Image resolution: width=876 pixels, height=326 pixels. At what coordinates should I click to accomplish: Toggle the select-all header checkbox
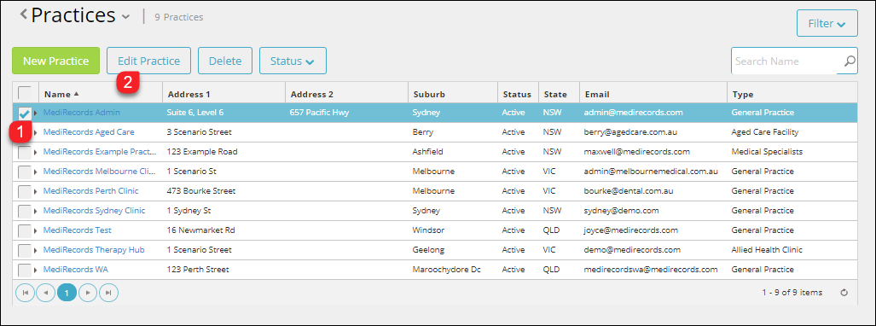click(25, 93)
